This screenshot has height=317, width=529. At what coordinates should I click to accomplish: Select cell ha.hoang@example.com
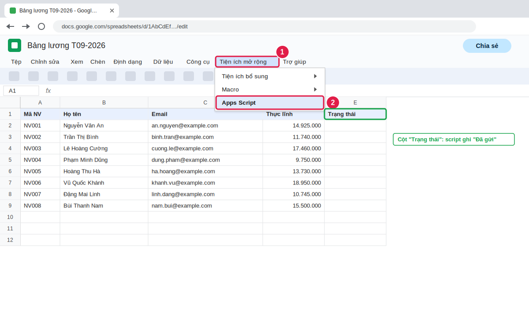tap(205, 171)
